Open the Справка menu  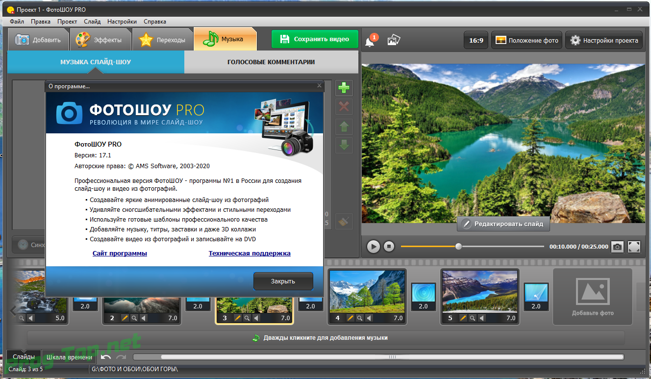[155, 22]
